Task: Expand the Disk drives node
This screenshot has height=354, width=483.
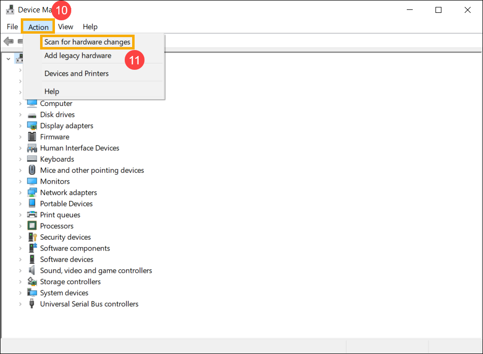Action: pos(20,114)
